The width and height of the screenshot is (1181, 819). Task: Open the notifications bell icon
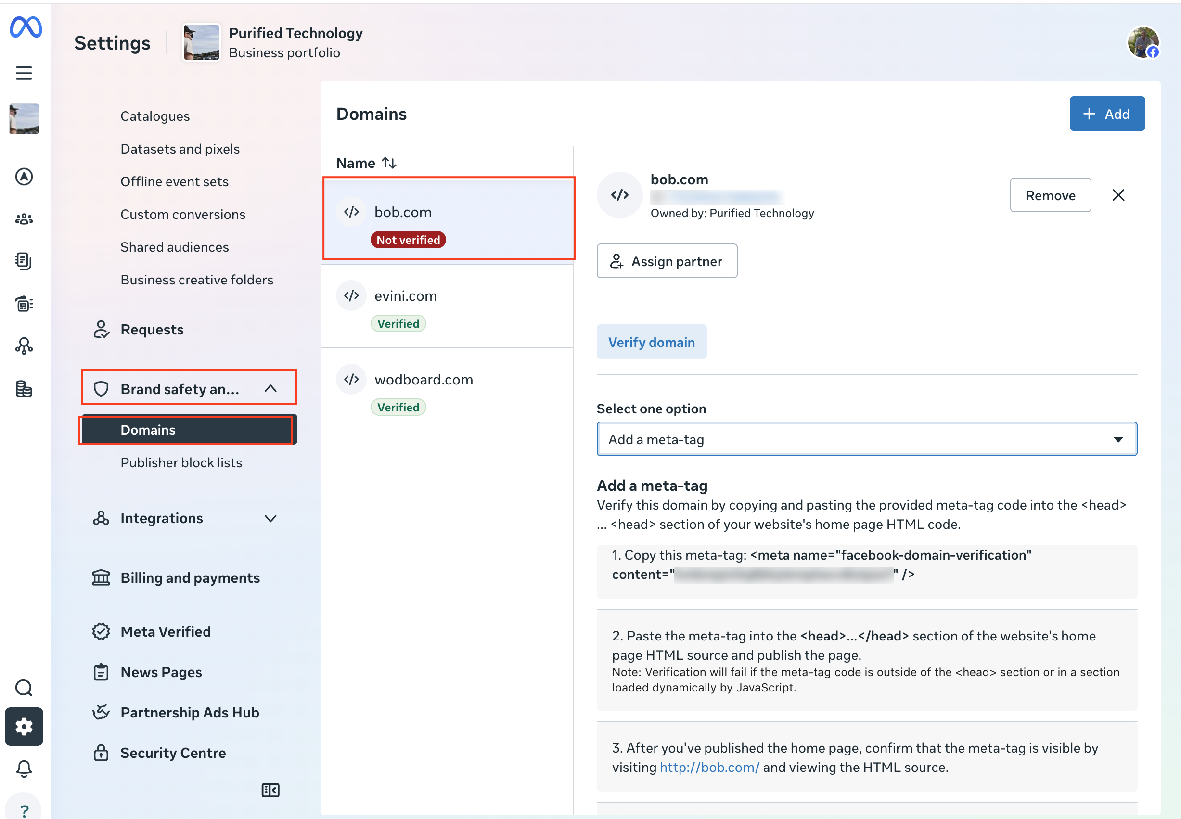24,768
